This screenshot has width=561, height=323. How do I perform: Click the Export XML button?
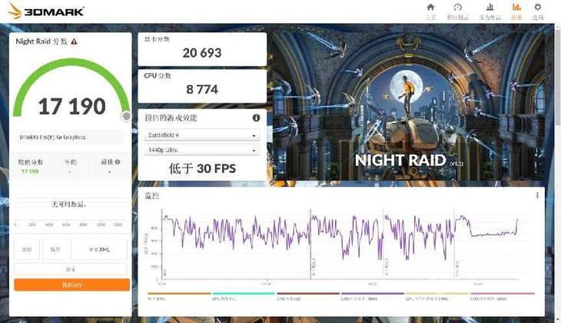[99, 249]
